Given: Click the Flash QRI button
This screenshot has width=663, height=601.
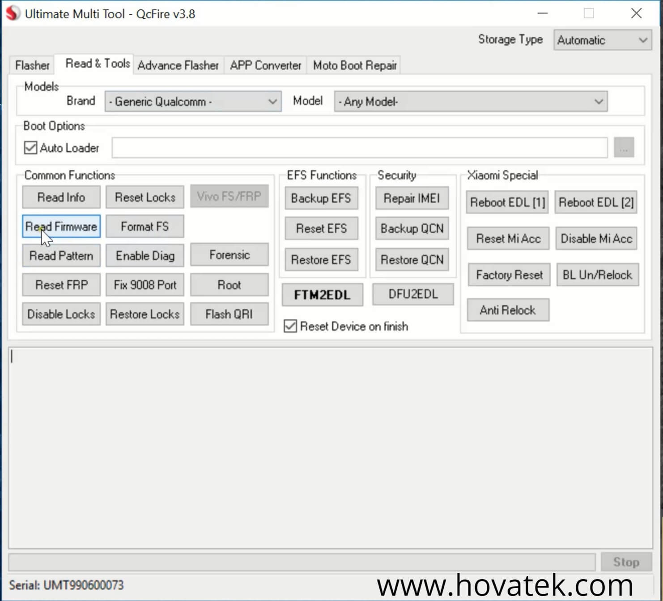Looking at the screenshot, I should click(x=229, y=314).
